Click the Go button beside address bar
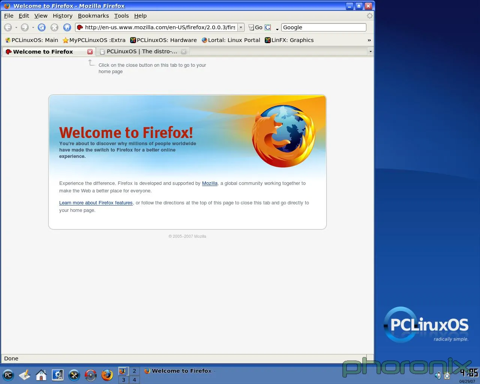Viewport: 480px width, 384px height. click(x=255, y=27)
